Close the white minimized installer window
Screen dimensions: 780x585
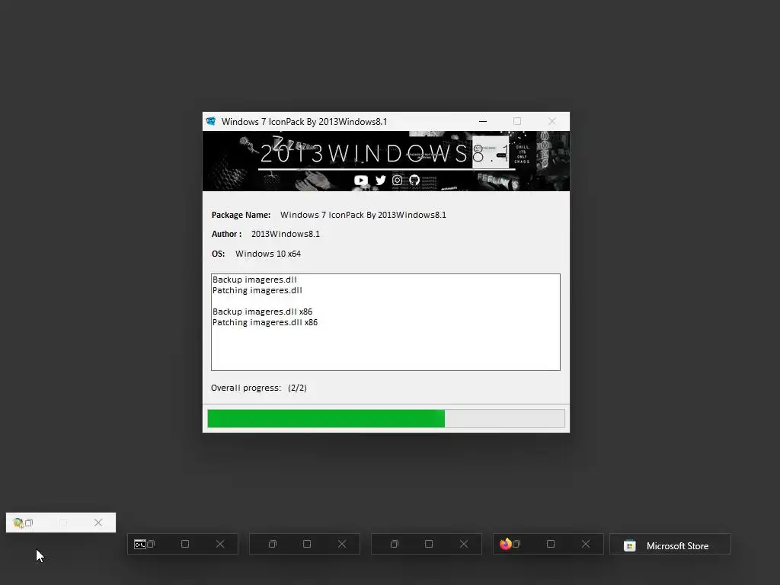[x=98, y=523]
